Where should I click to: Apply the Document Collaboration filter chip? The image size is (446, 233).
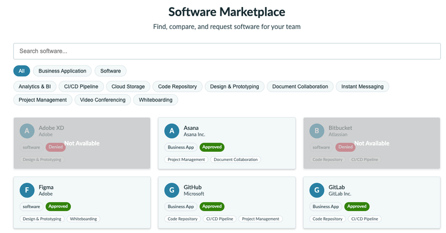[300, 87]
